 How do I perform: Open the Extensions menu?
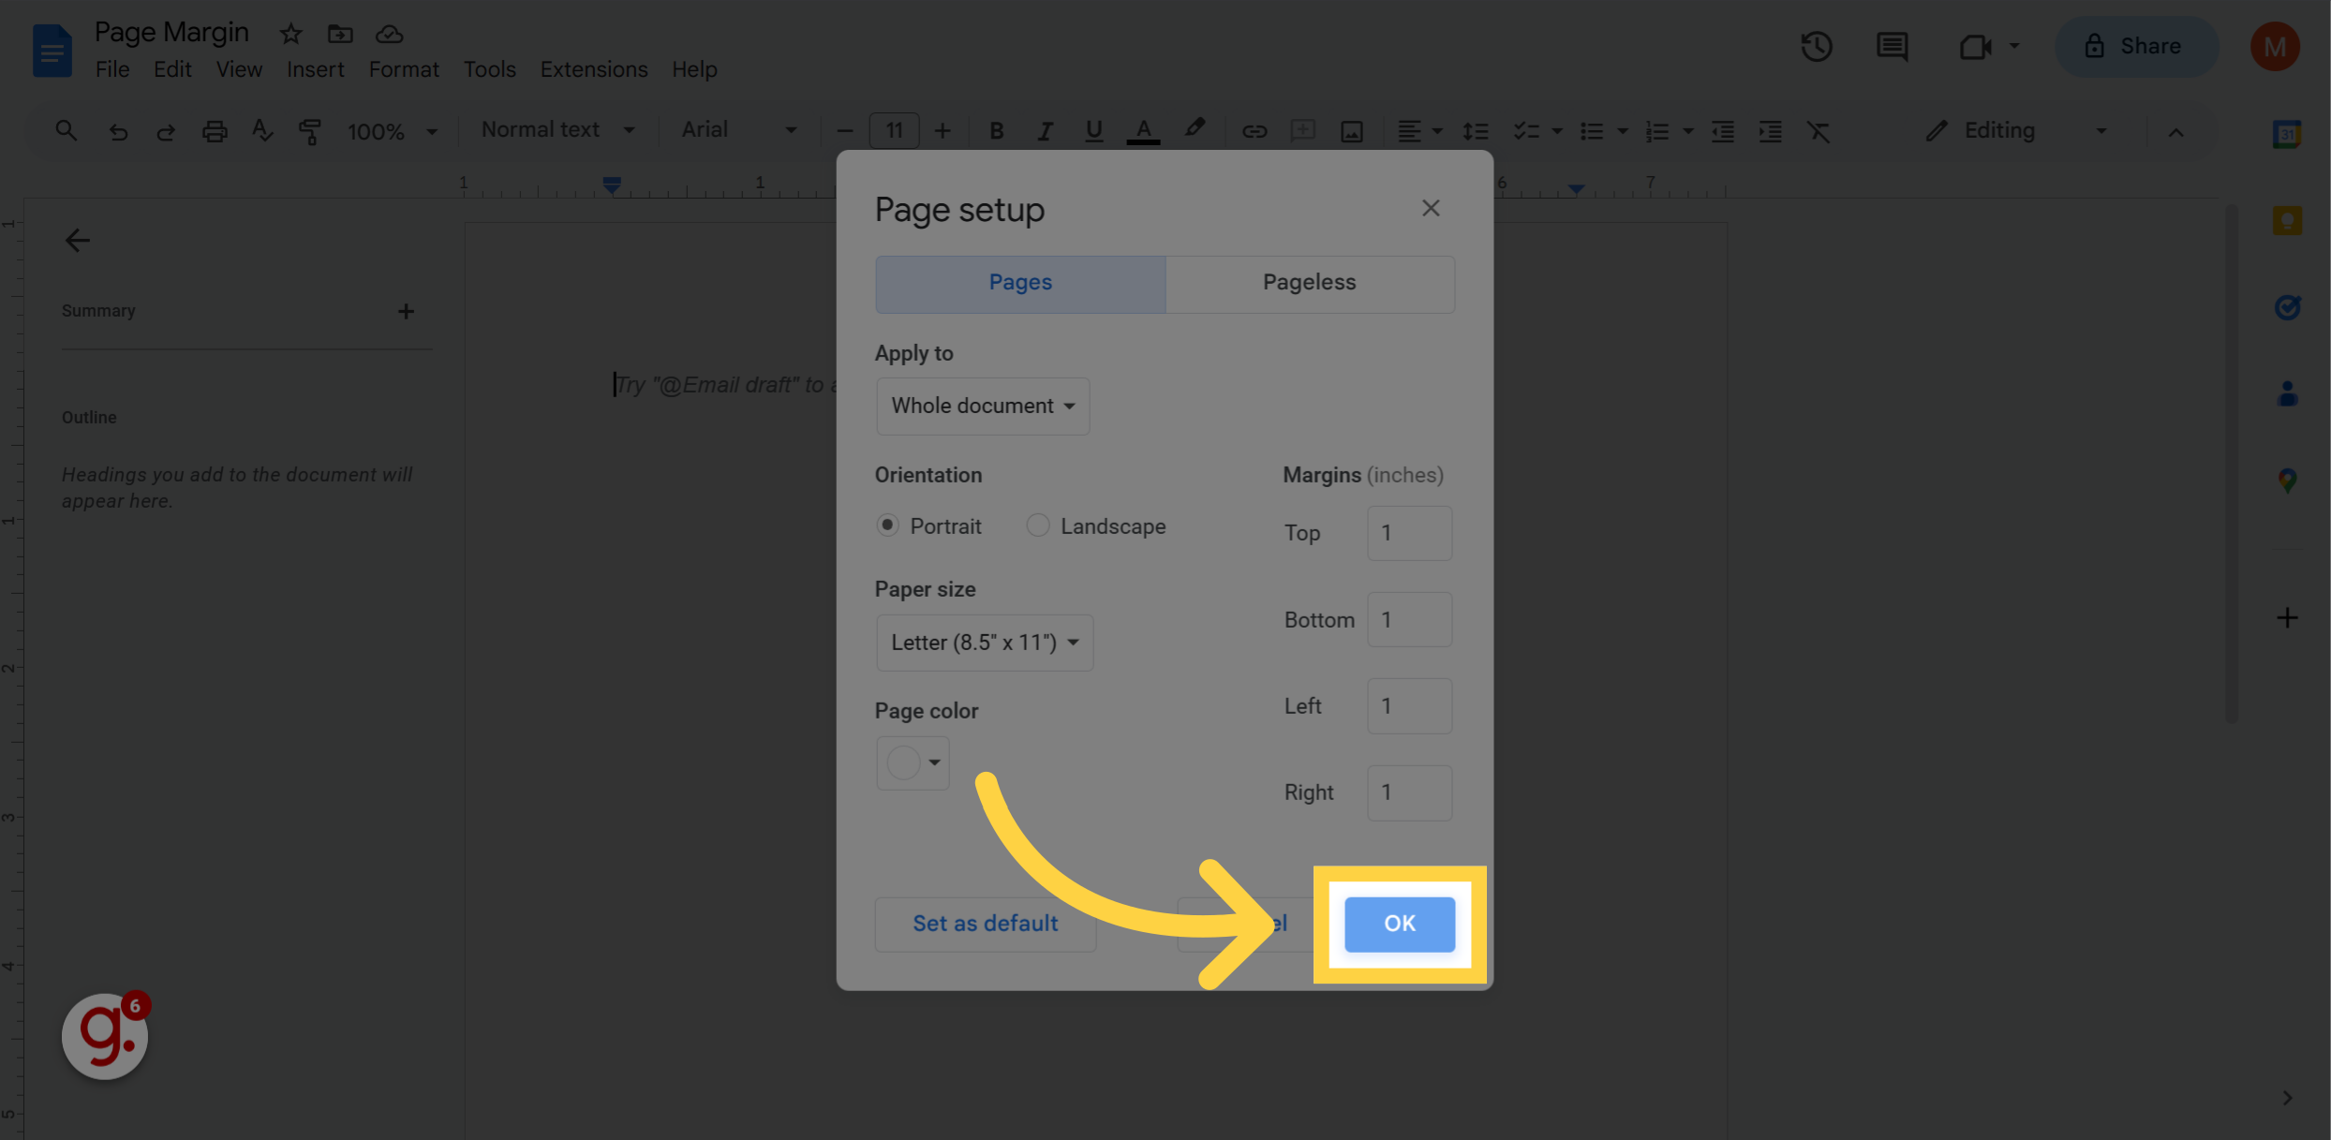point(594,69)
